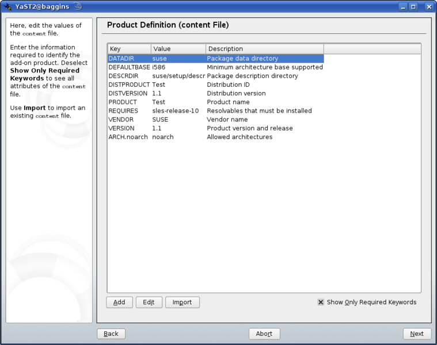Click 'Resolvables that must be installed' description

click(x=259, y=111)
